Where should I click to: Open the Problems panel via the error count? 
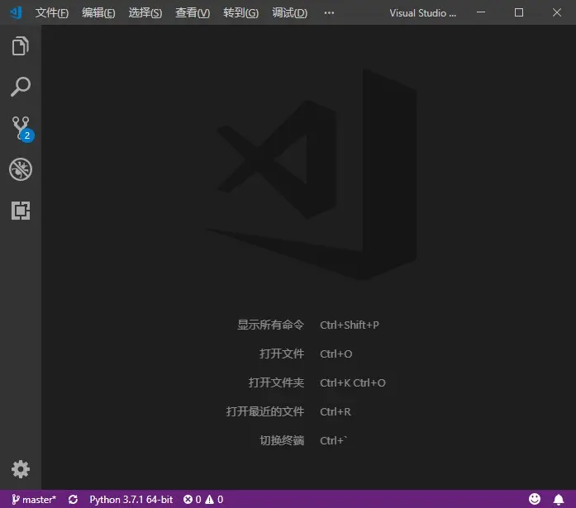pyautogui.click(x=192, y=499)
